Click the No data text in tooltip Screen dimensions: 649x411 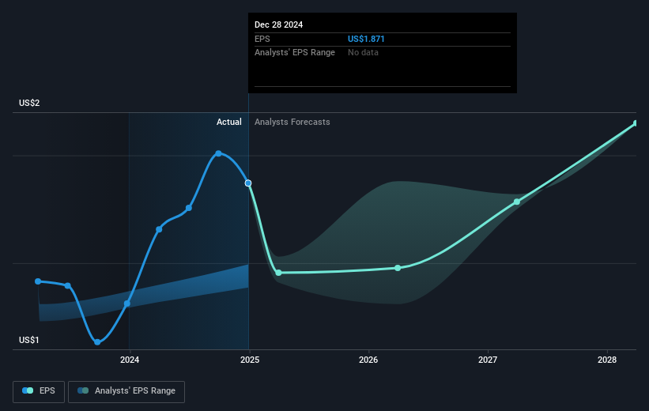pos(363,53)
